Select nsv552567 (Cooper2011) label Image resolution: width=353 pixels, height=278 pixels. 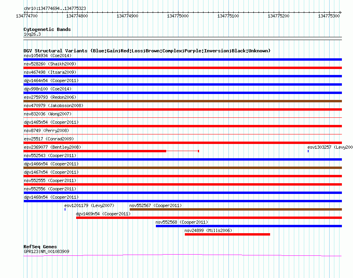coord(155,205)
